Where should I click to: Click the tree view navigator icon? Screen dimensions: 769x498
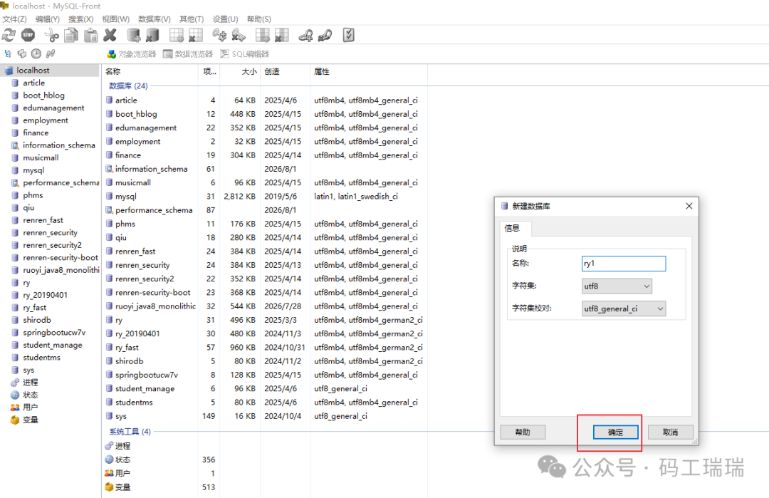tap(8, 53)
